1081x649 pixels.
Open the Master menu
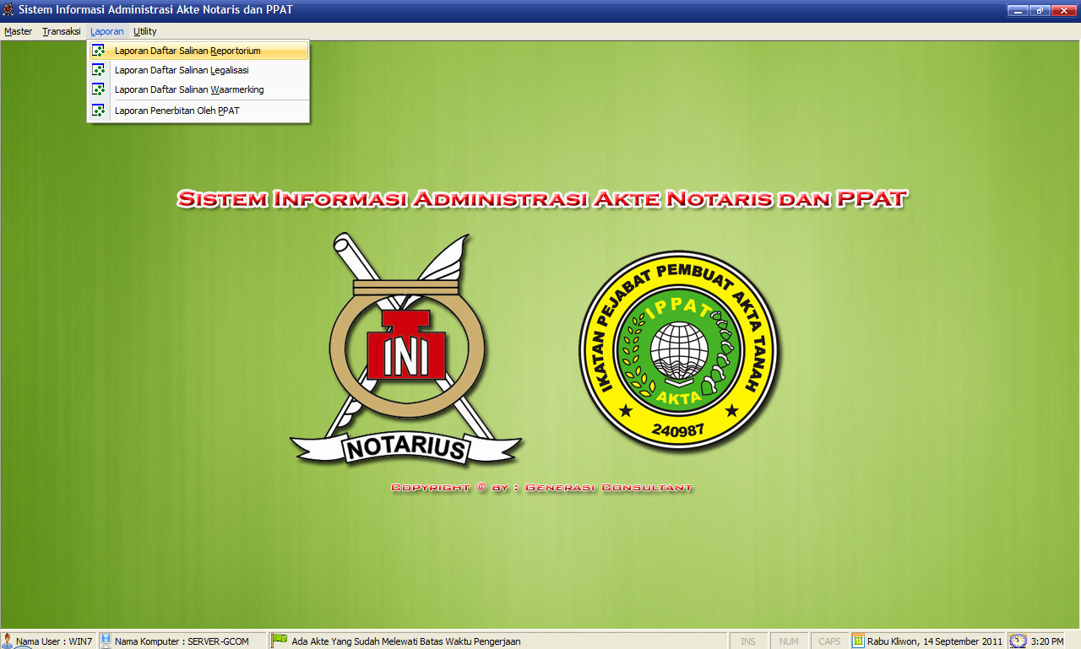pos(18,31)
